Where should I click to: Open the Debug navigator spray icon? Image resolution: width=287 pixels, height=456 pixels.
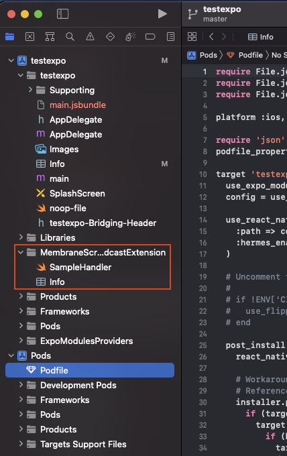(x=130, y=37)
